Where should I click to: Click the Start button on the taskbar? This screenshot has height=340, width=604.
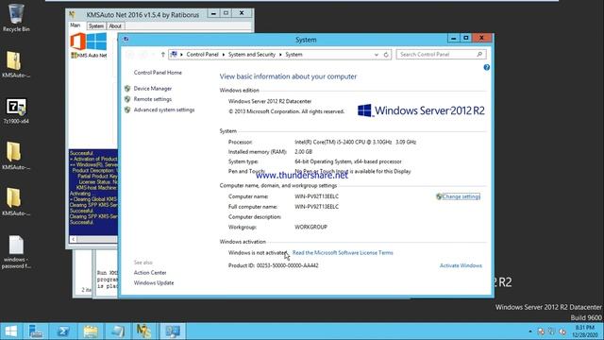(10, 331)
